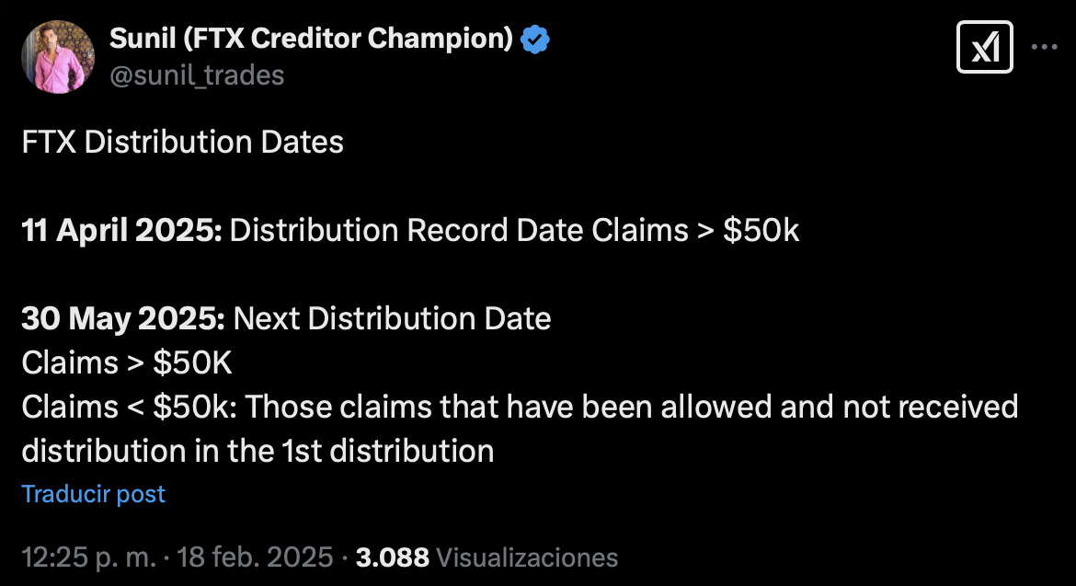
Task: Open the Sunil (FTX Creditor Champion) profile name
Action: pyautogui.click(x=311, y=40)
